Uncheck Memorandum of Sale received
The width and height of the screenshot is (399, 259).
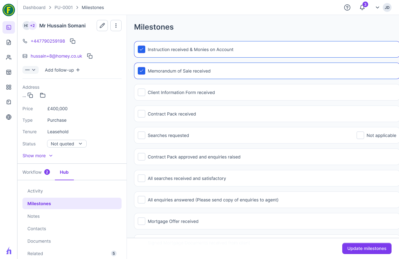point(142,71)
